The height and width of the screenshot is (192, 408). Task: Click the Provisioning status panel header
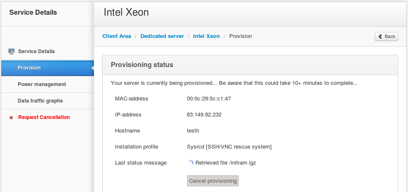[250, 65]
